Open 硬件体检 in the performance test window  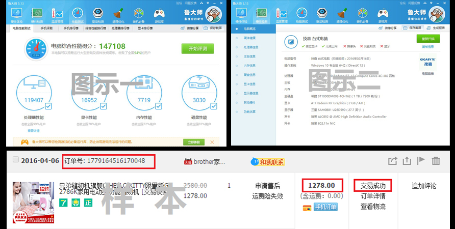click(16, 15)
